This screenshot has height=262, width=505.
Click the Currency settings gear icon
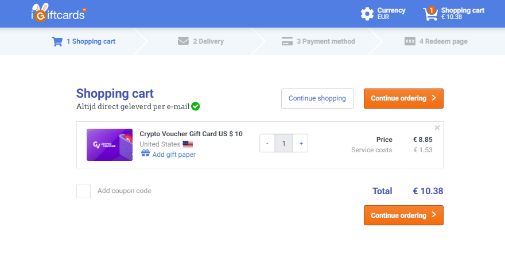pyautogui.click(x=367, y=14)
